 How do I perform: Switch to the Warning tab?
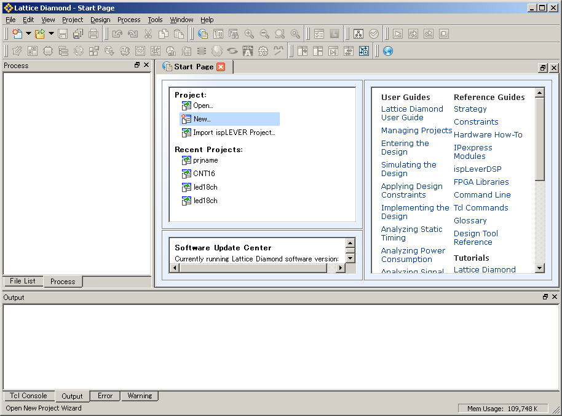coord(140,396)
